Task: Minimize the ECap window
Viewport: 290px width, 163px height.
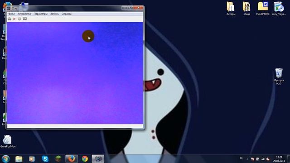Action: pyautogui.click(x=124, y=8)
